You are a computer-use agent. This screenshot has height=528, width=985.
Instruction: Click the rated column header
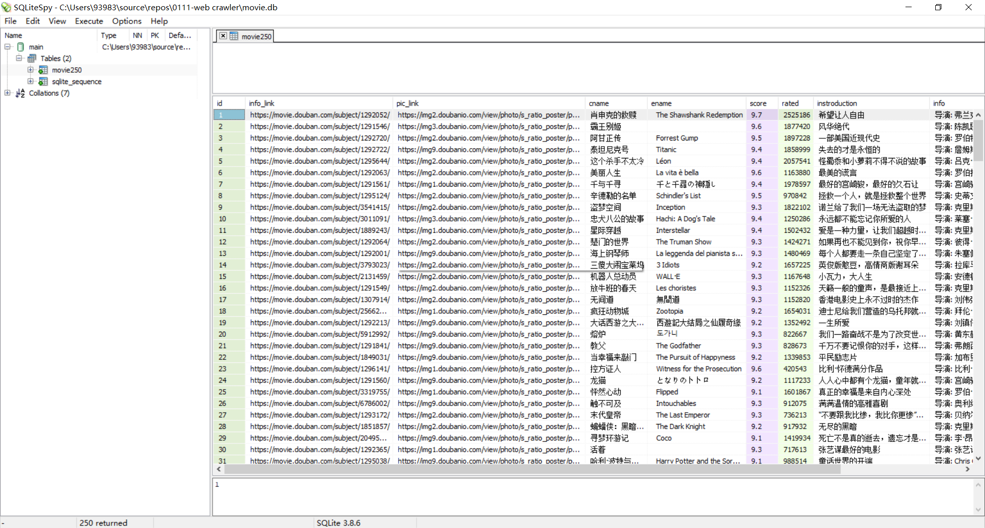click(x=795, y=103)
